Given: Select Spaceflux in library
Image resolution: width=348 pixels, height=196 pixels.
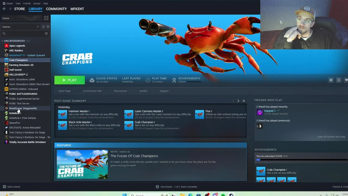Looking at the screenshot, I should click(x=14, y=123).
